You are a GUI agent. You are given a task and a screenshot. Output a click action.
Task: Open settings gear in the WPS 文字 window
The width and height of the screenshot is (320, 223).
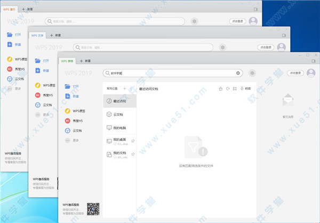pyautogui.click(x=222, y=47)
